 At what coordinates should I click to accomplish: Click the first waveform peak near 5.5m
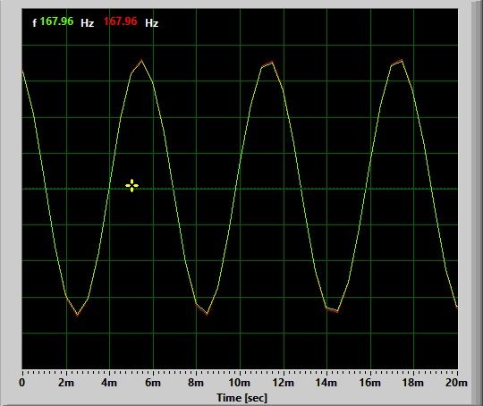coord(141,61)
